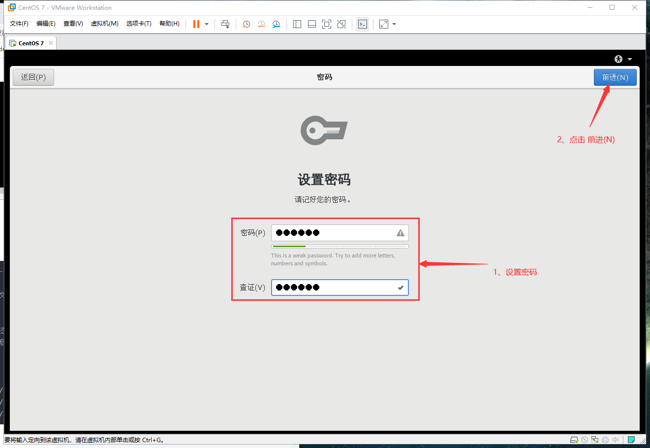The height and width of the screenshot is (448, 650).
Task: Expand the stretch guest dropdown arrow
Action: 394,24
